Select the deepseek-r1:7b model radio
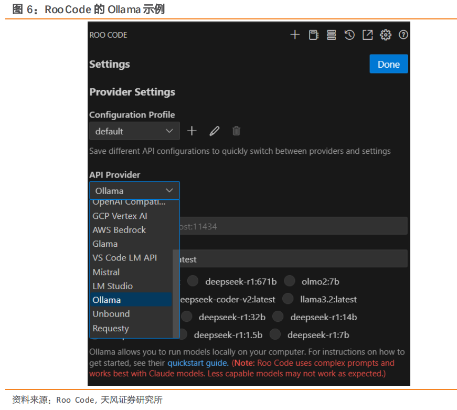 (275, 334)
